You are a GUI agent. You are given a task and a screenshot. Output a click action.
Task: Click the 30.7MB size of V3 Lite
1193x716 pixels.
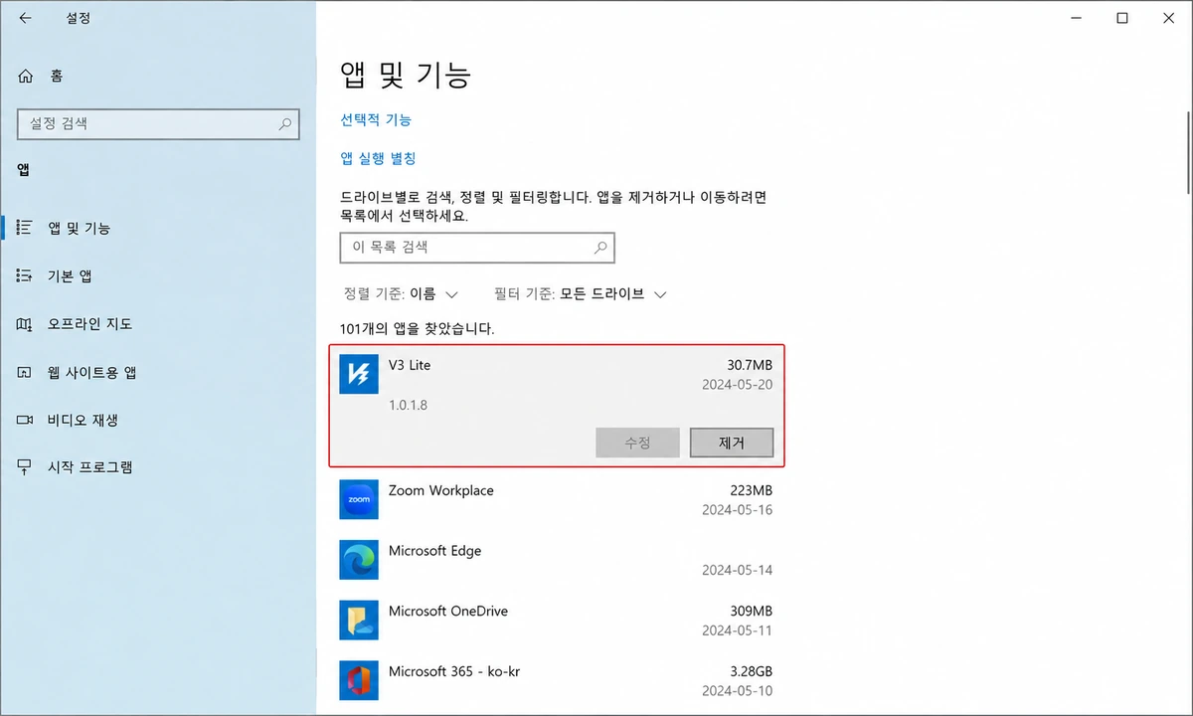[x=749, y=365]
